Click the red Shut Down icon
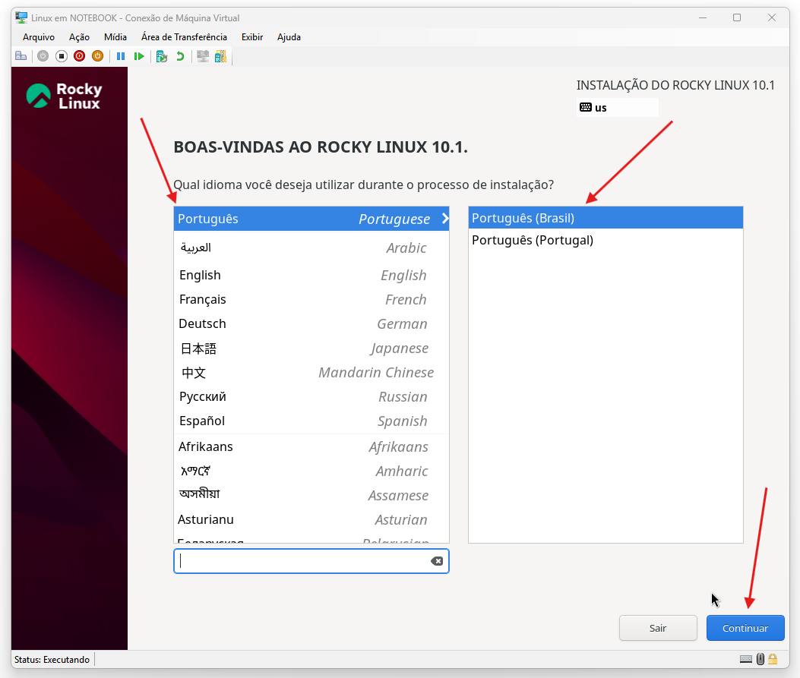Screen dimensions: 800x678 [79, 56]
